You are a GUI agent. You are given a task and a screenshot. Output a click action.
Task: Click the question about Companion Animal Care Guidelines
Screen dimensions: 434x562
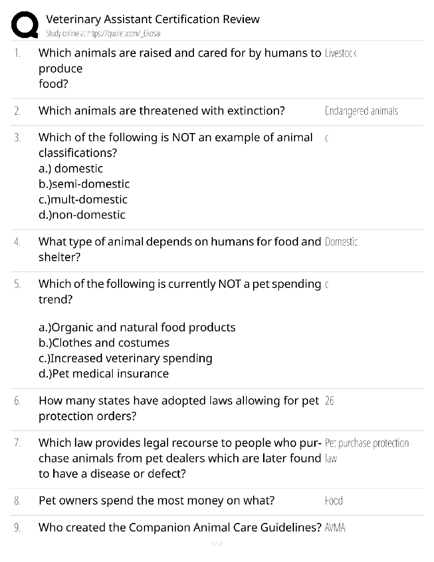(x=180, y=528)
